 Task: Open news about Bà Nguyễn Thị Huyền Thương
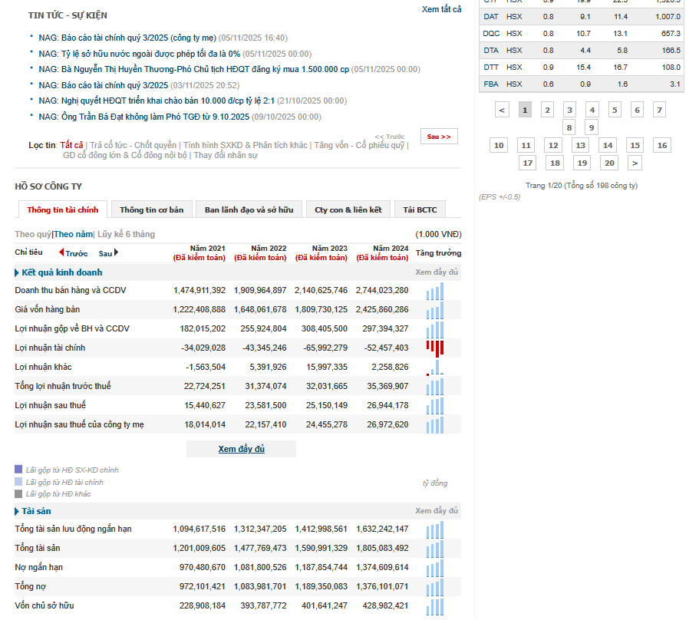coord(193,70)
